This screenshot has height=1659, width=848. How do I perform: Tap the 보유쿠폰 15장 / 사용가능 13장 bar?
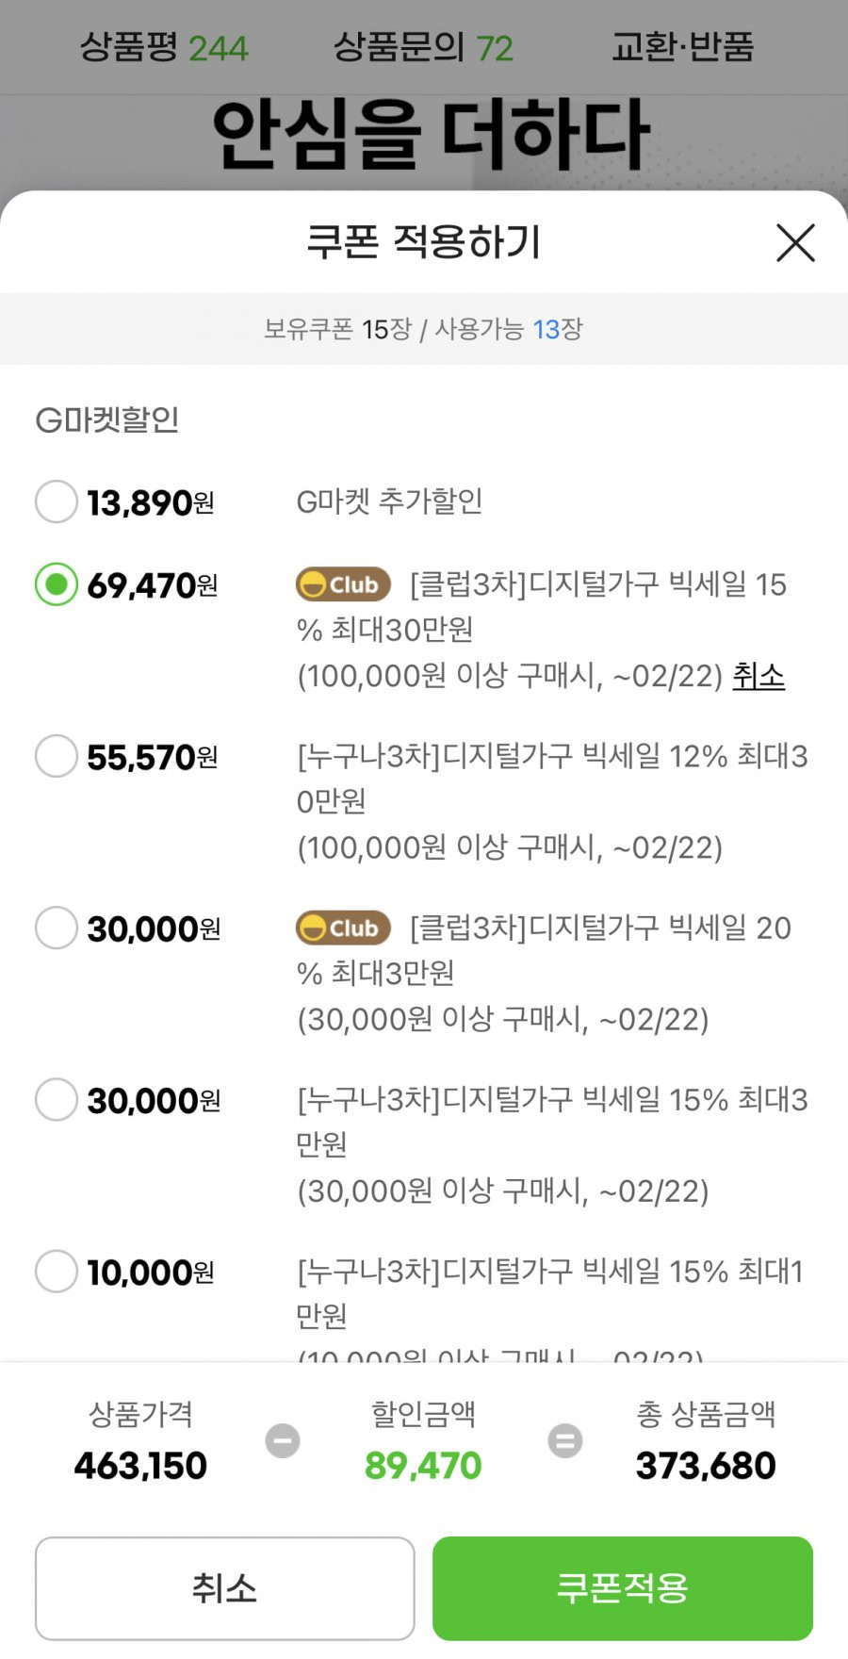(x=424, y=329)
